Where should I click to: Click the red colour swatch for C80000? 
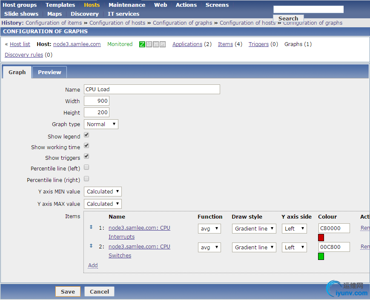321,237
